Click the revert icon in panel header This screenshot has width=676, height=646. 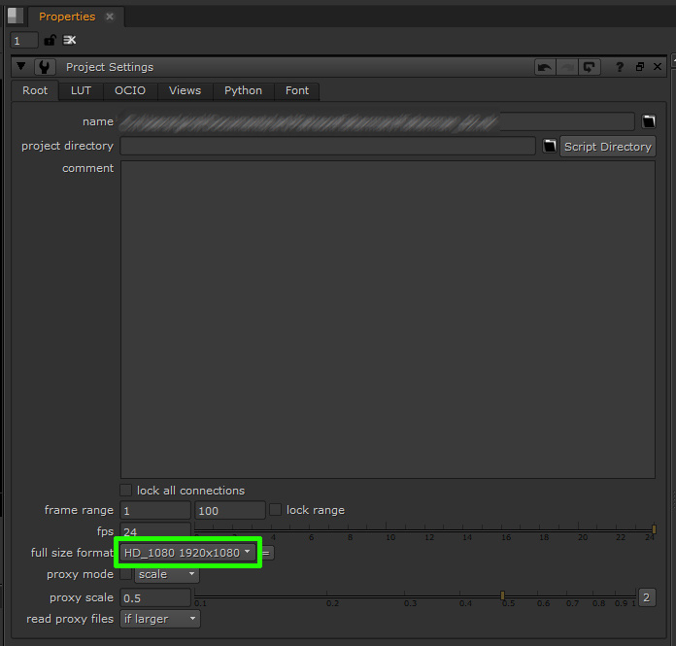tap(590, 67)
